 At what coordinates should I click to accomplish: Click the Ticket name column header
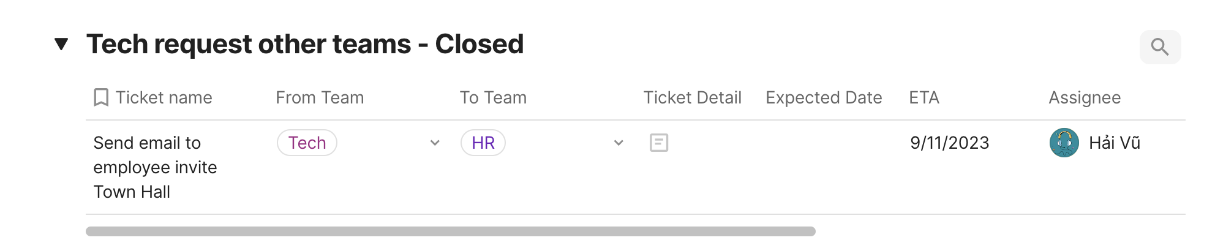[x=164, y=97]
